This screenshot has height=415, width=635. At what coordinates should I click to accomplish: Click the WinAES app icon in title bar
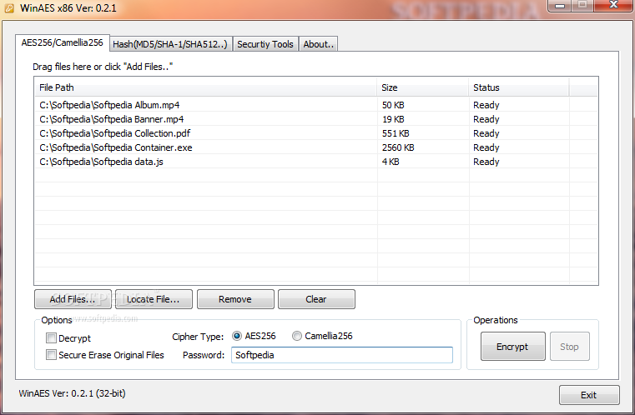[9, 8]
